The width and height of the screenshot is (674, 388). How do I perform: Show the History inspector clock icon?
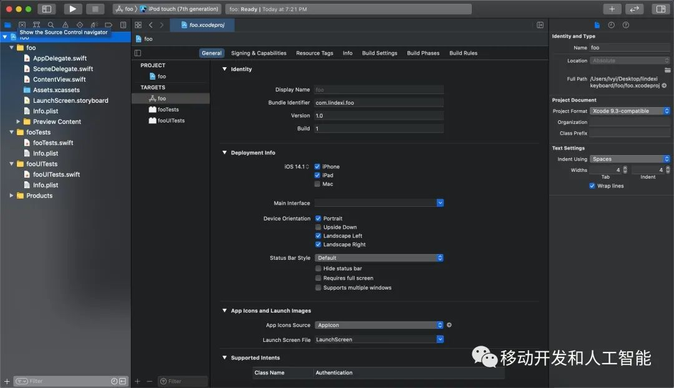coord(611,25)
